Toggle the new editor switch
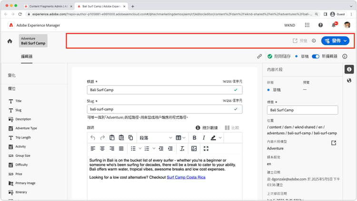 tap(315, 56)
